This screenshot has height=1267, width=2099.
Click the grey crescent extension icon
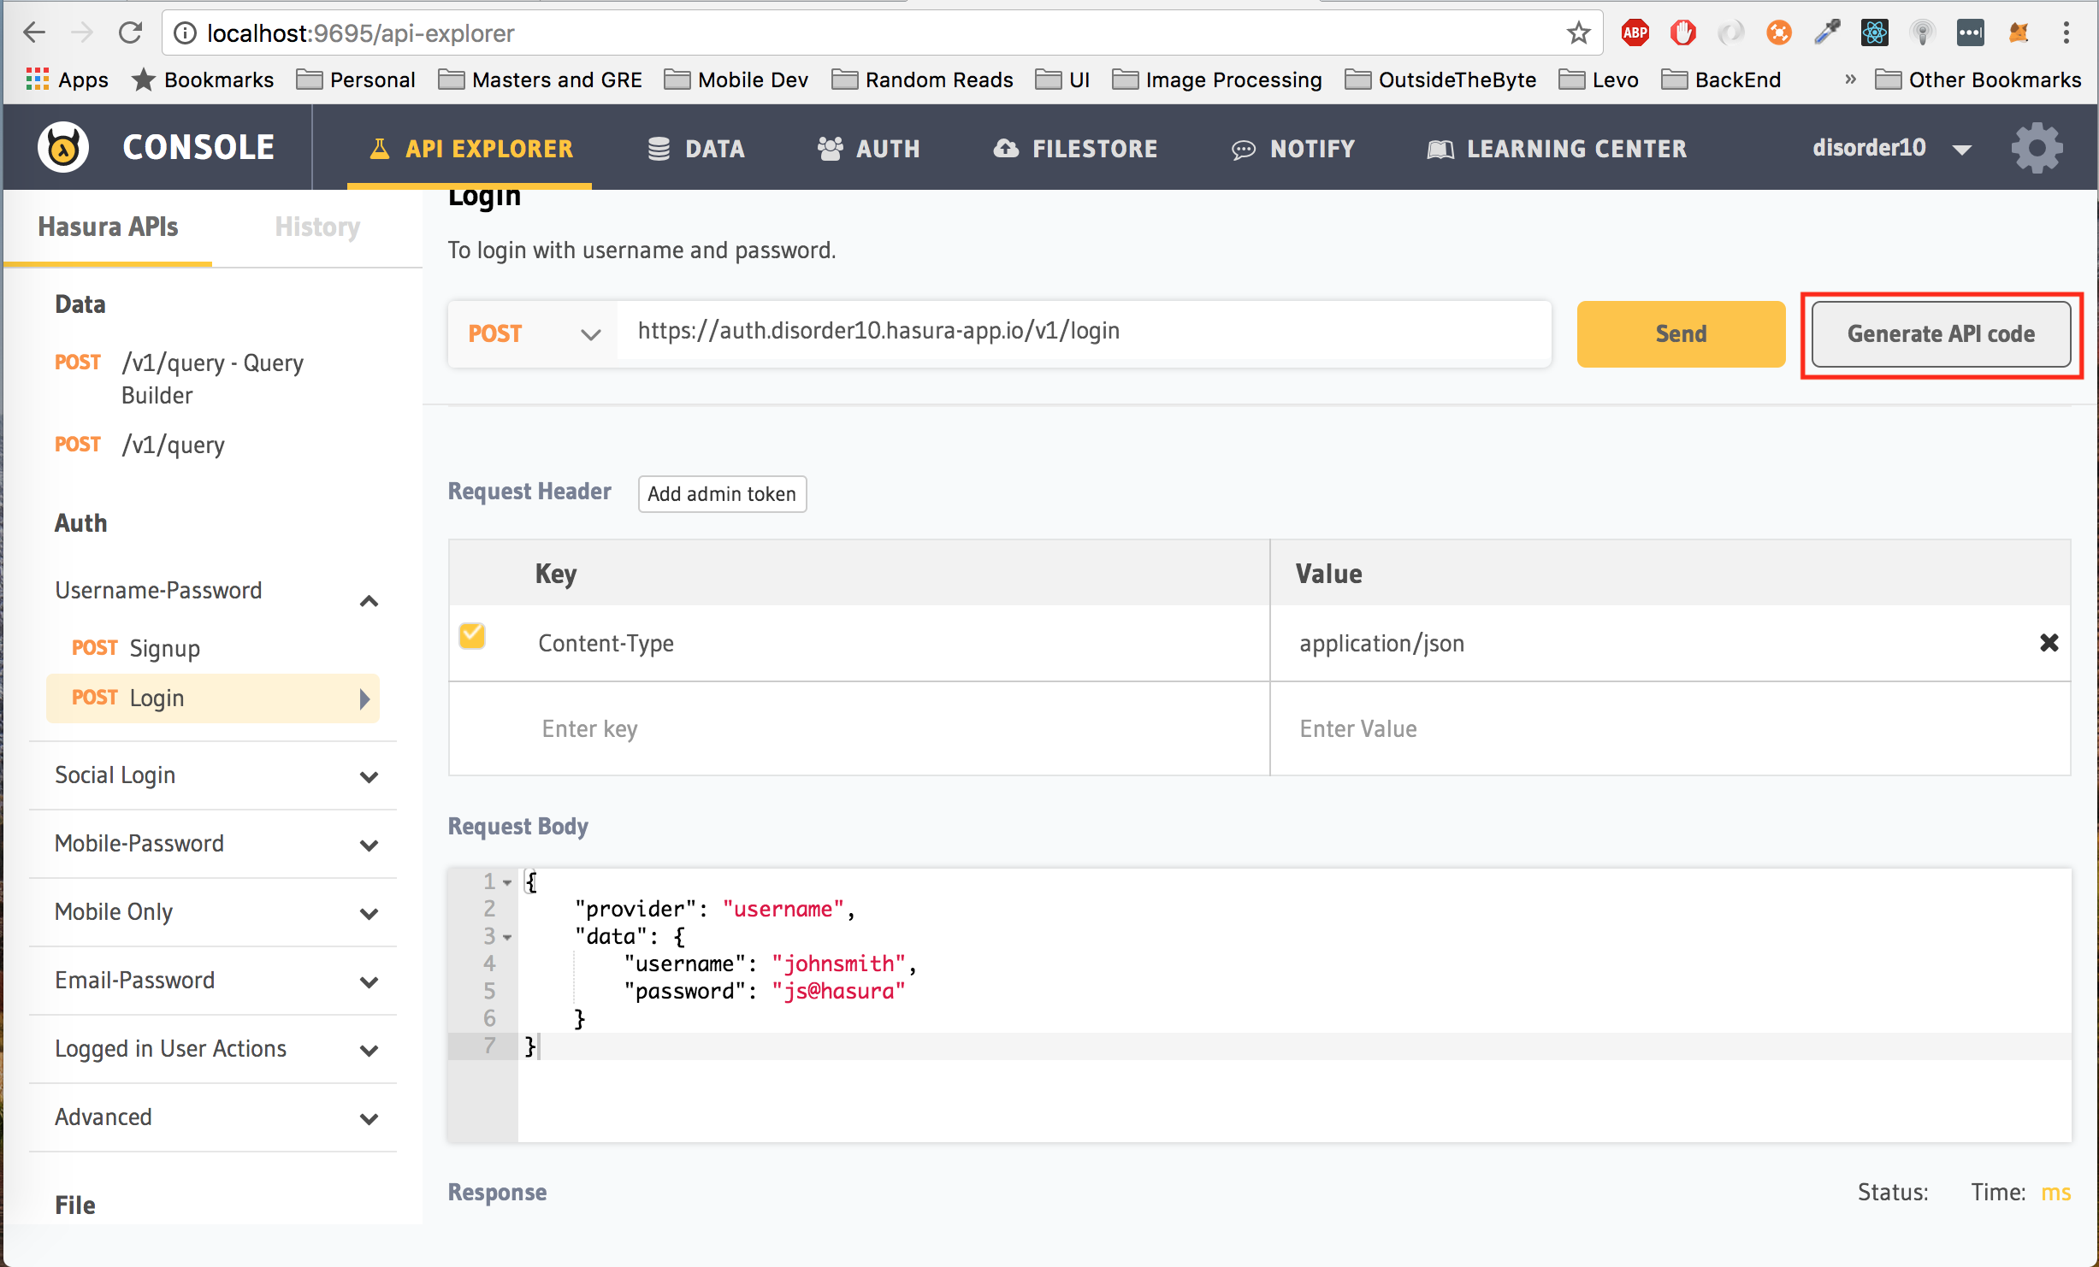tap(1730, 33)
